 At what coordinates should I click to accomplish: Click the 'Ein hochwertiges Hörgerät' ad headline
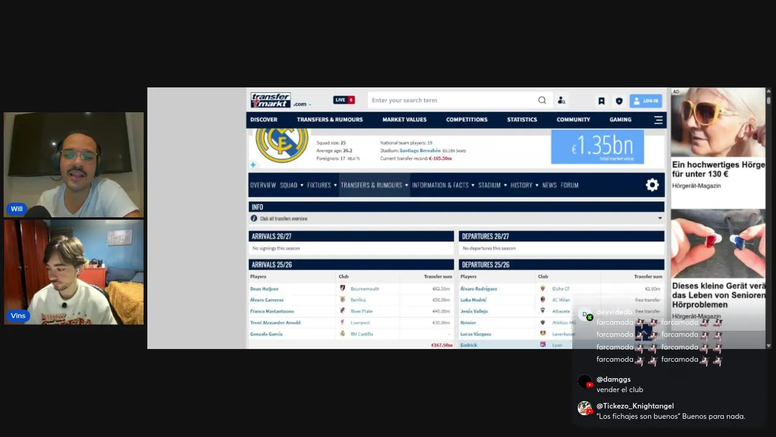718,169
